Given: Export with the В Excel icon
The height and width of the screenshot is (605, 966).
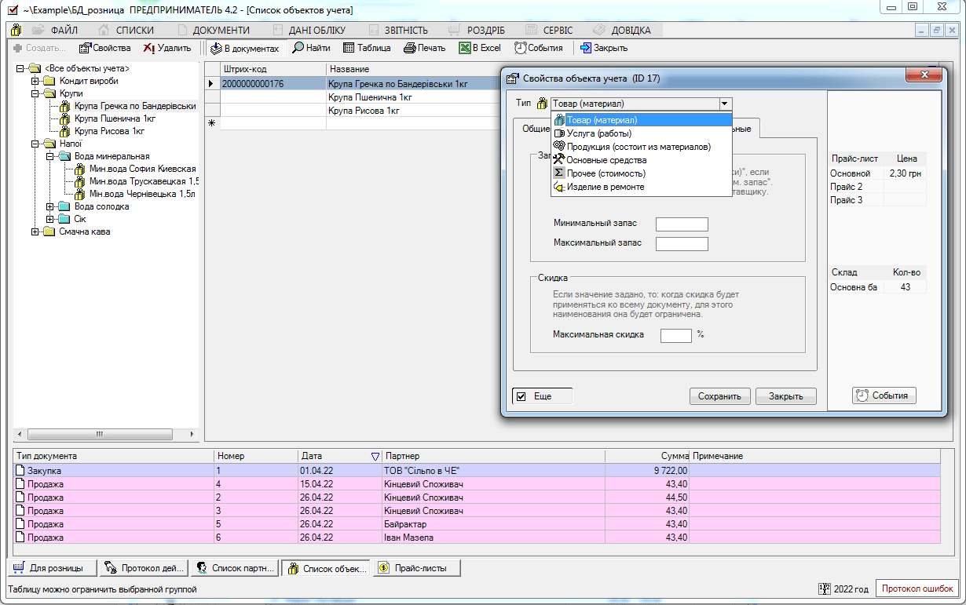Looking at the screenshot, I should point(465,48).
